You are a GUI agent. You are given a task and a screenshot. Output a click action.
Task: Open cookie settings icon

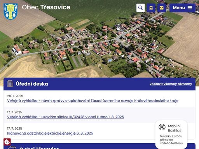[7, 142]
